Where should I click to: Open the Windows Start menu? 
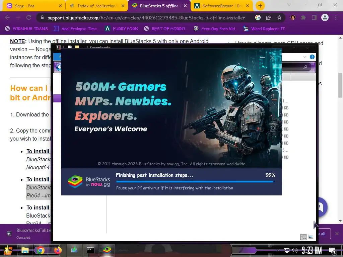tap(8, 250)
